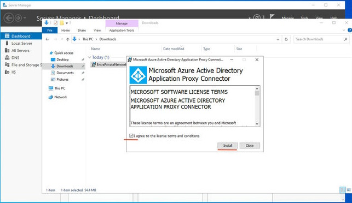Open the View ribbon tab in File Explorer
The image size is (352, 203).
coord(97,30)
